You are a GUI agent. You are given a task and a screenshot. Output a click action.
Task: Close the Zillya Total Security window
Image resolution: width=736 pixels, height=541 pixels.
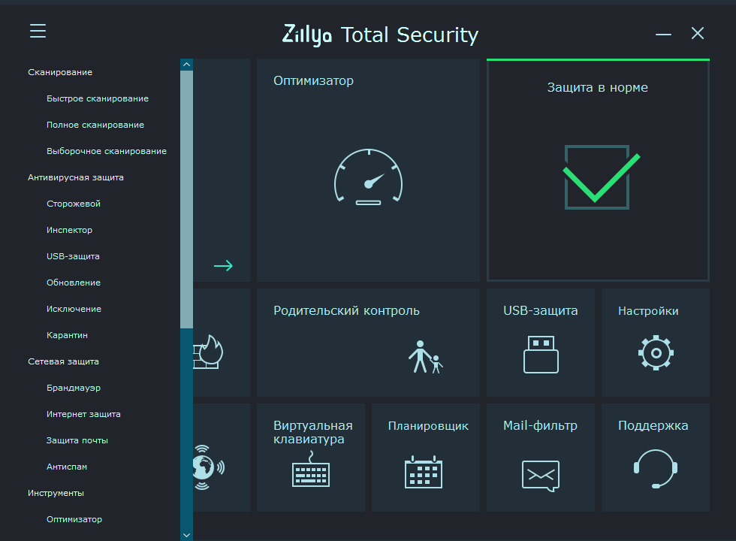pos(698,33)
